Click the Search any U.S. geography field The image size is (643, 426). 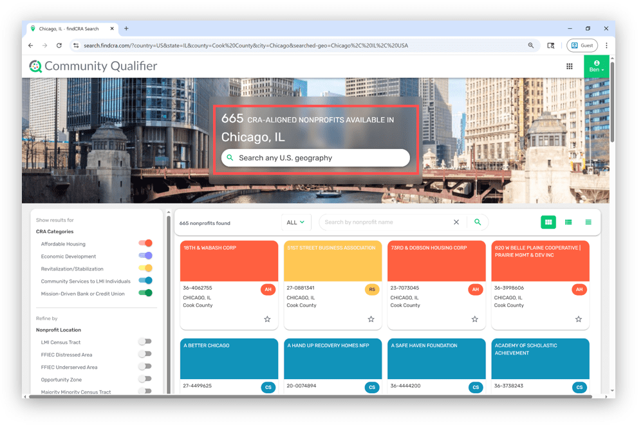click(x=315, y=158)
